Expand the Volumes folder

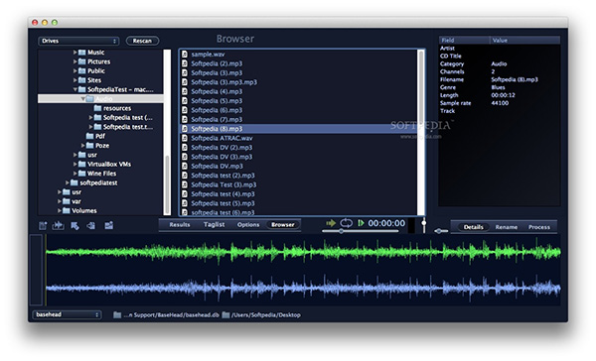pyautogui.click(x=60, y=210)
